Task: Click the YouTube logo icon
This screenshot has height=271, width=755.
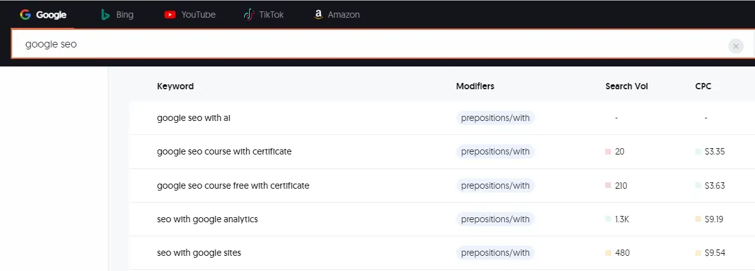Action: (x=170, y=15)
